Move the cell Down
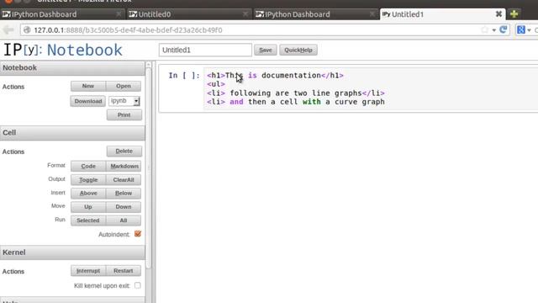The height and width of the screenshot is (303, 538). click(x=124, y=207)
